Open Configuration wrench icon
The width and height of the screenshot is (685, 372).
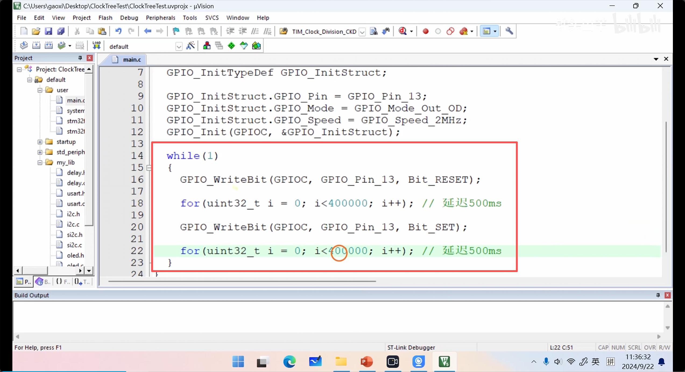coord(509,31)
